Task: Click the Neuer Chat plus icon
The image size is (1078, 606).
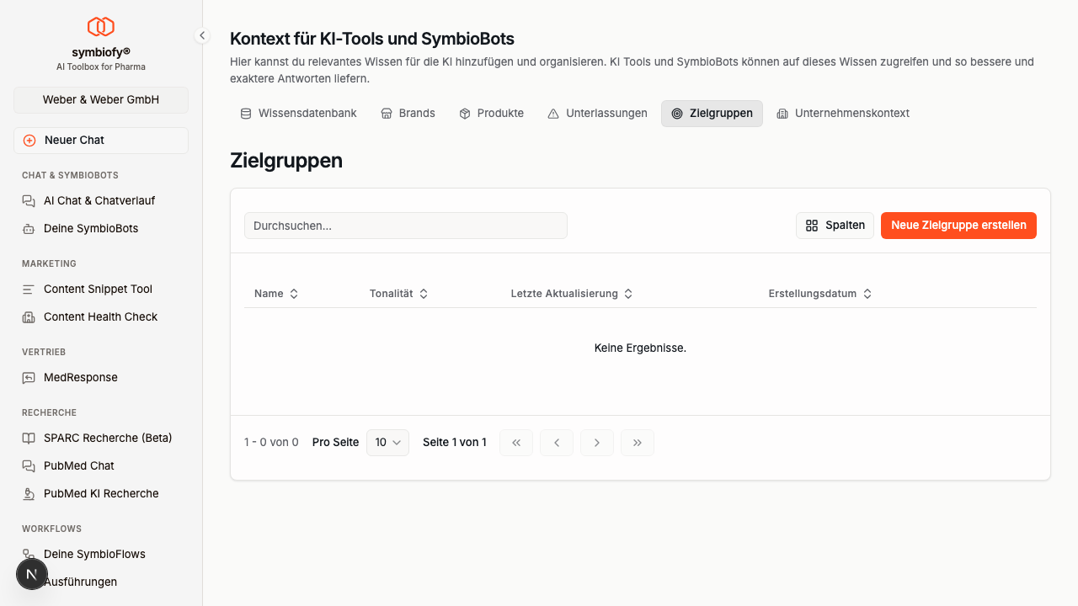Action: coord(29,141)
